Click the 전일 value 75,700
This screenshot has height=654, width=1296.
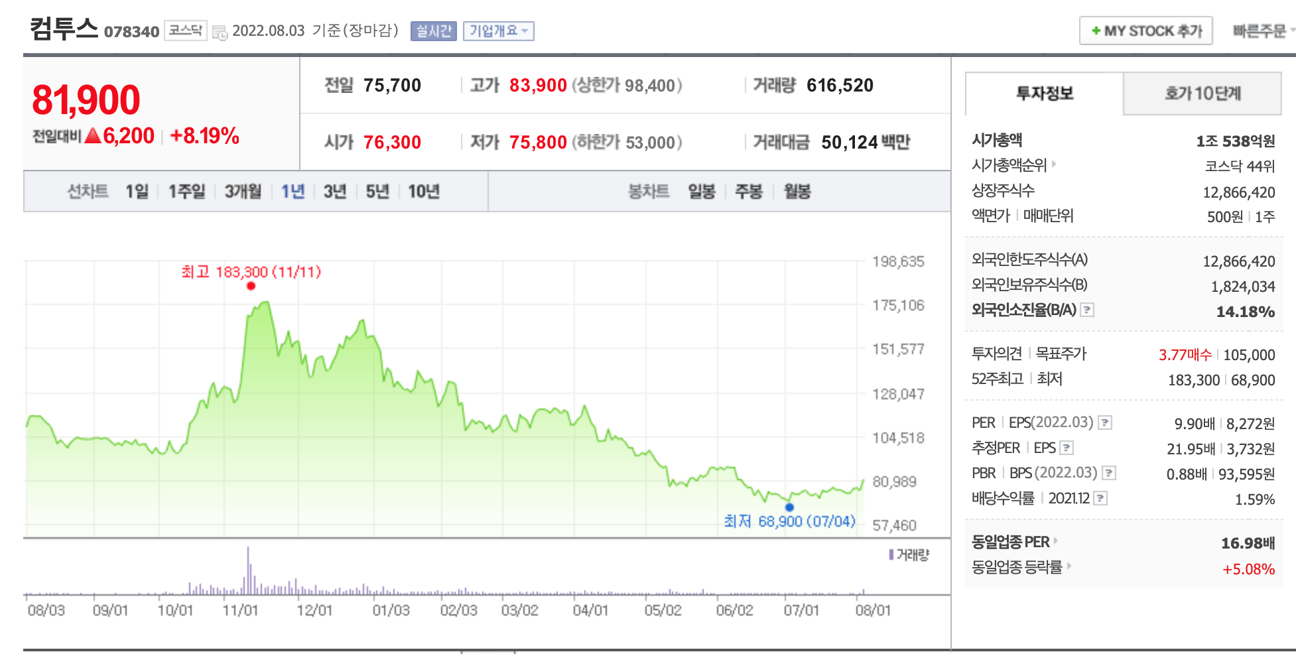point(392,86)
